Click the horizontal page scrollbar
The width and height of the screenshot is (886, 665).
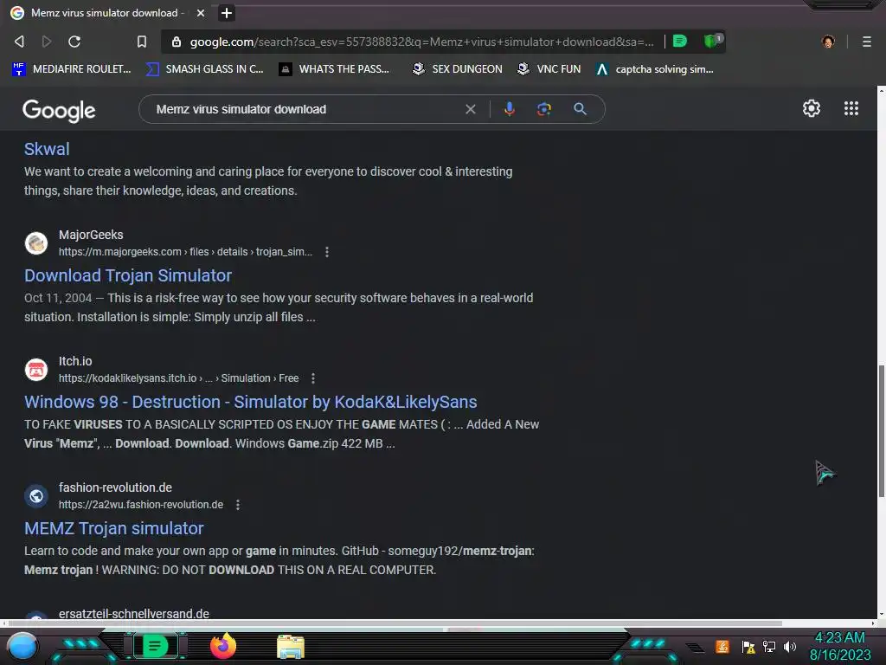pyautogui.click(x=395, y=623)
